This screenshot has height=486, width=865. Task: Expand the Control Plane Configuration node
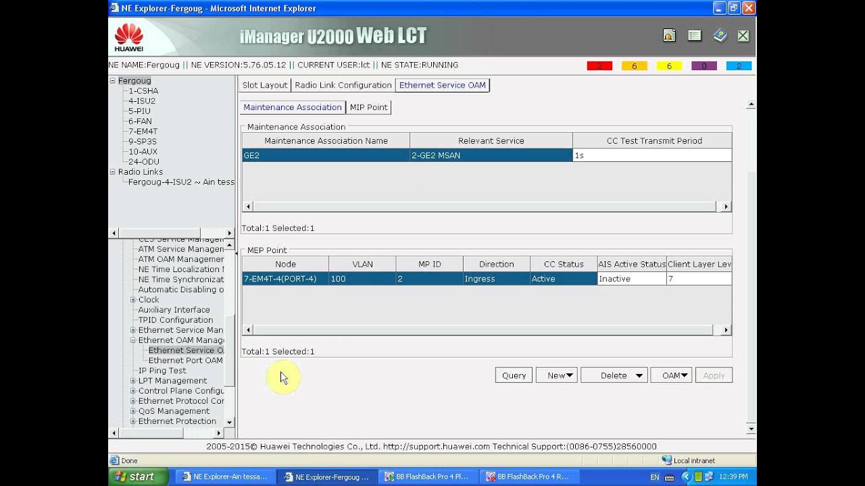133,391
